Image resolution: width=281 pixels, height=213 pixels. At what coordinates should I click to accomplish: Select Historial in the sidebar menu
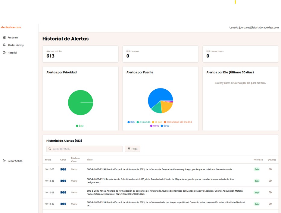(13, 52)
